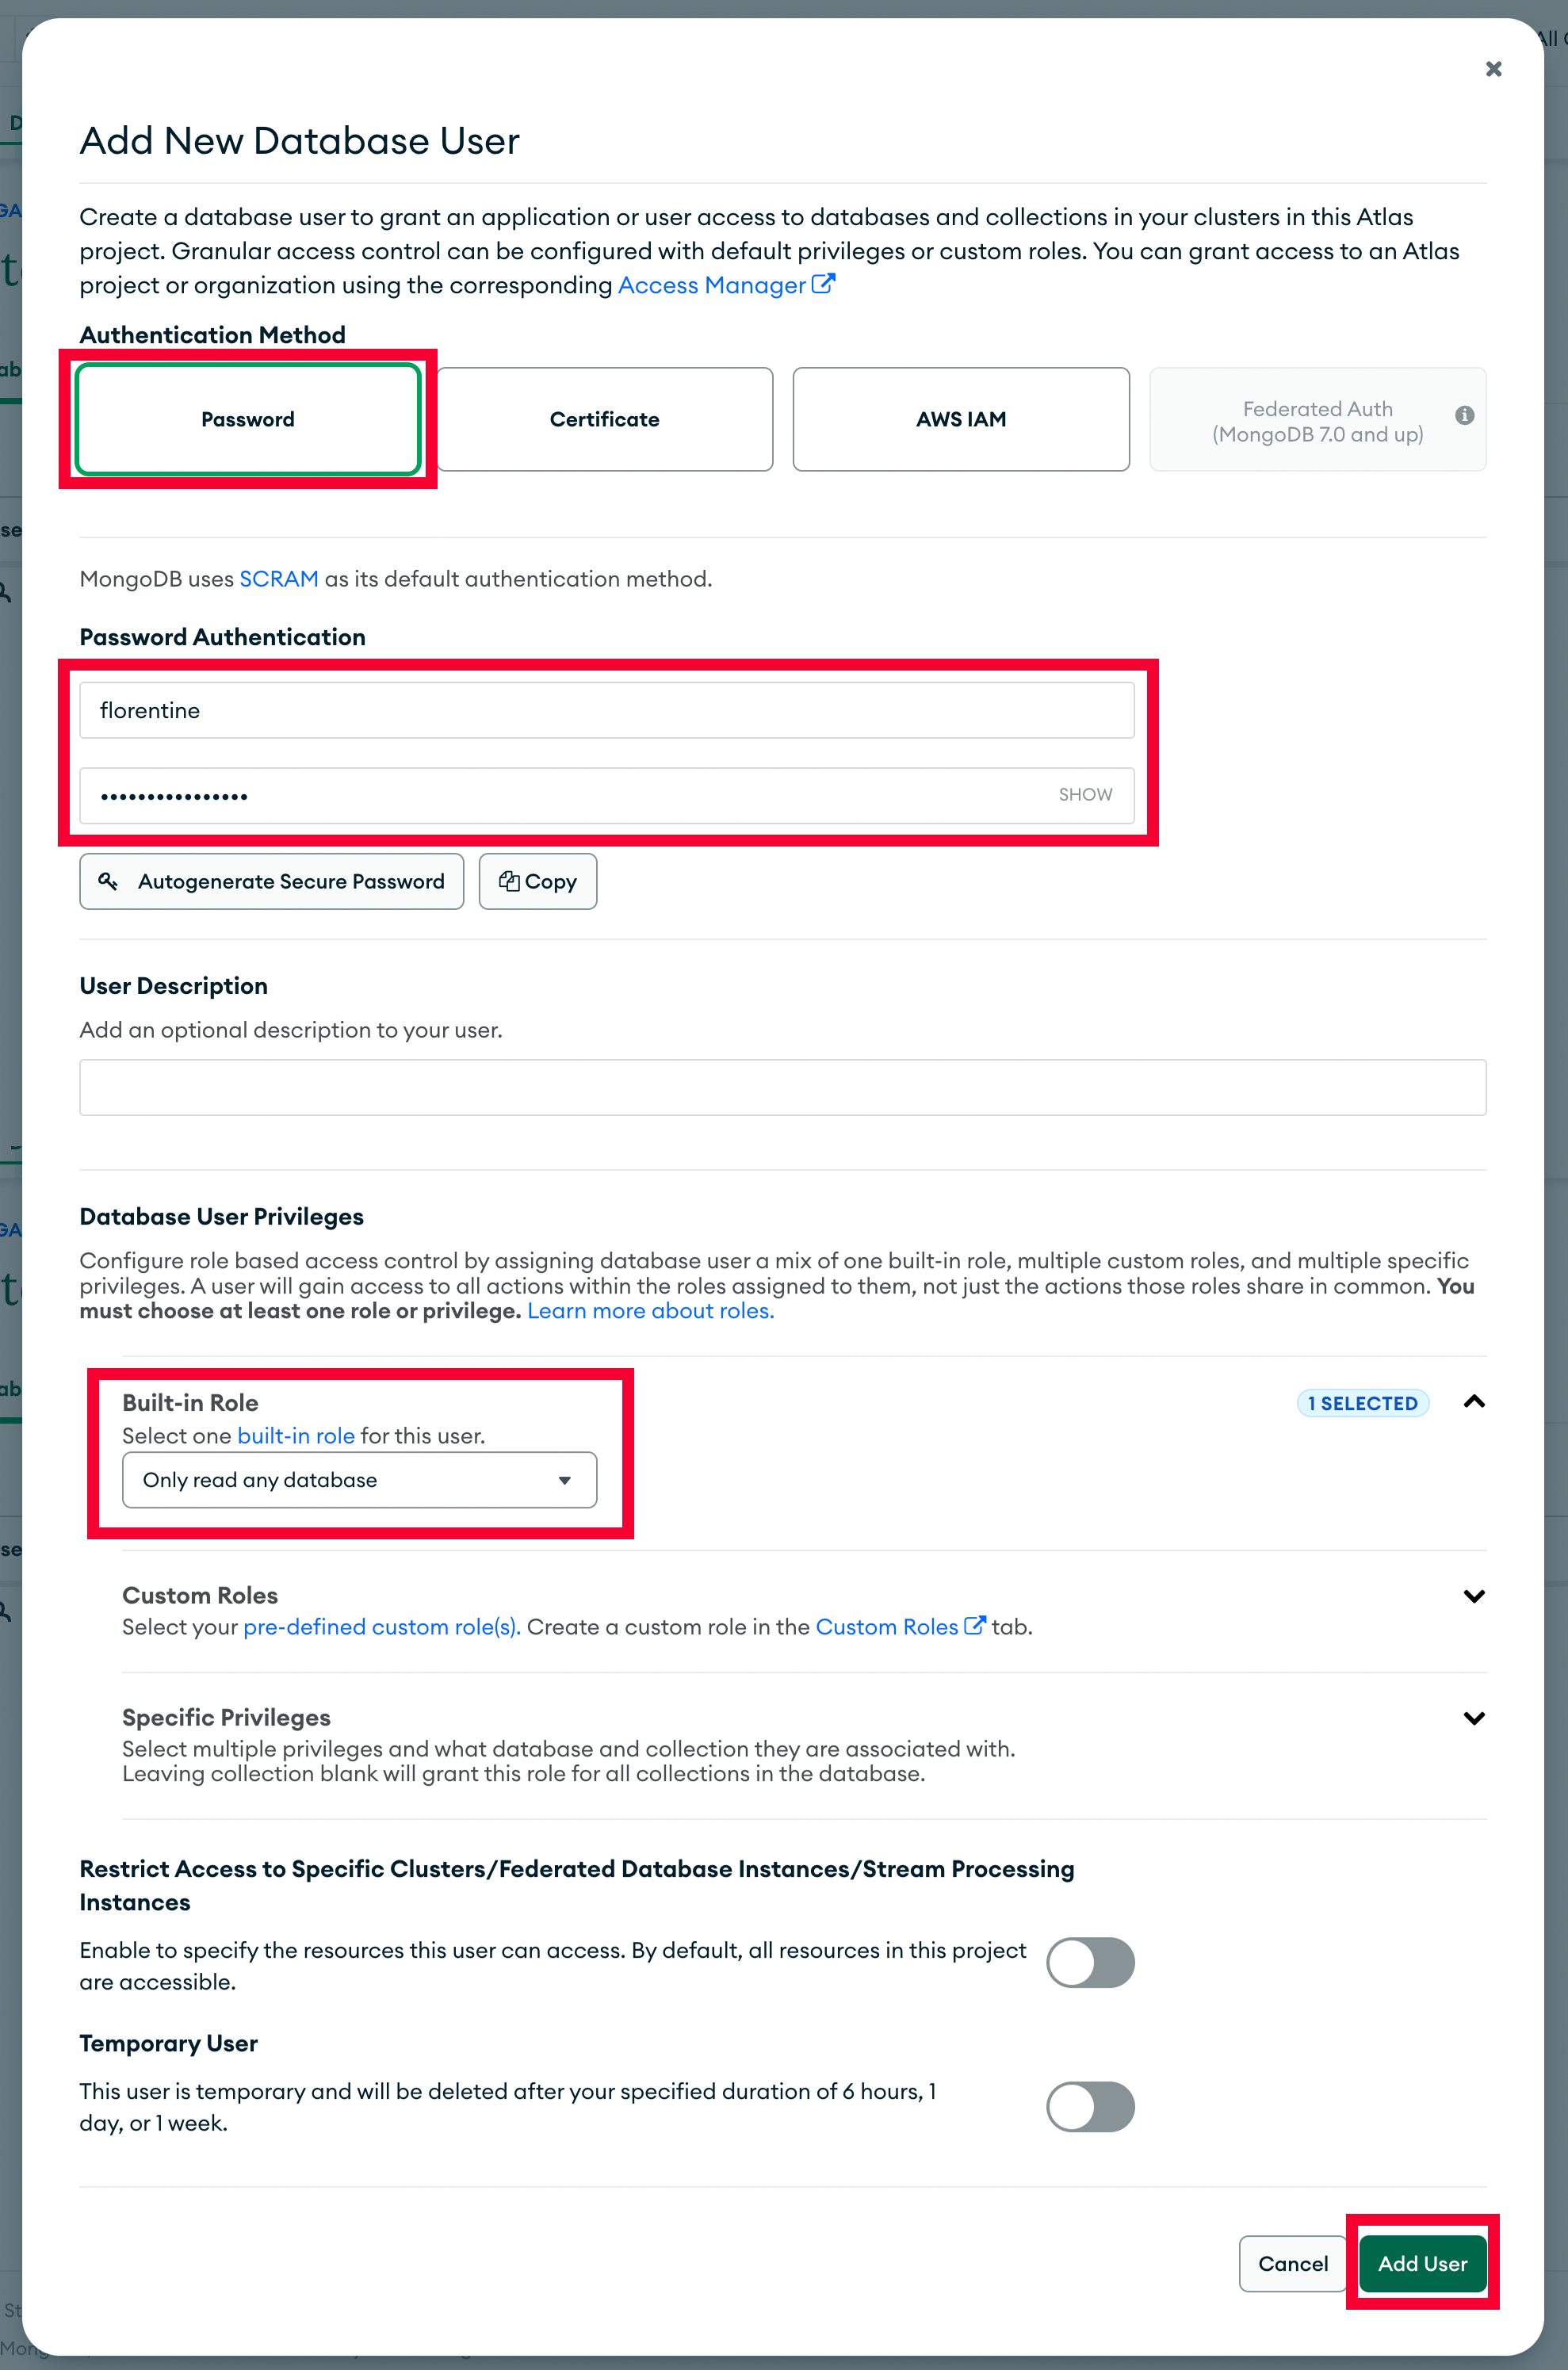Click the Federated Auth info icon
Screen dimensions: 1568x2370
click(1464, 415)
